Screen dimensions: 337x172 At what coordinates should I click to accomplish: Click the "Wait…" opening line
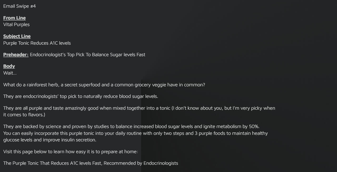click(x=10, y=73)
